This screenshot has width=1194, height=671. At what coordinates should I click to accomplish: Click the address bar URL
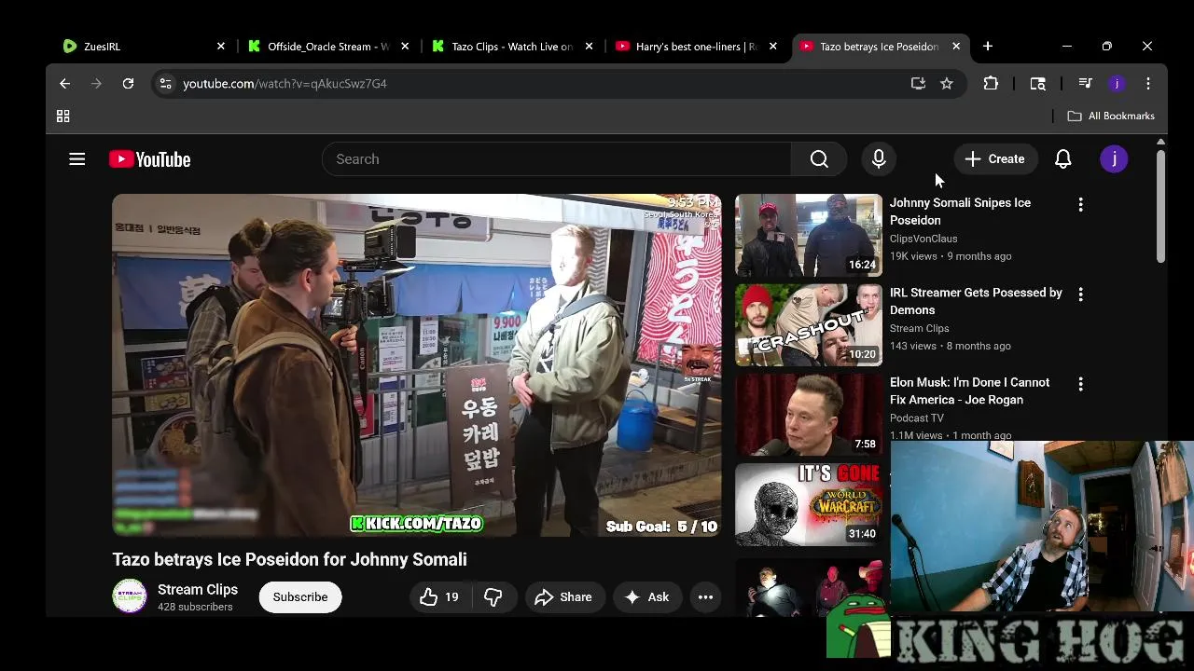click(x=285, y=84)
